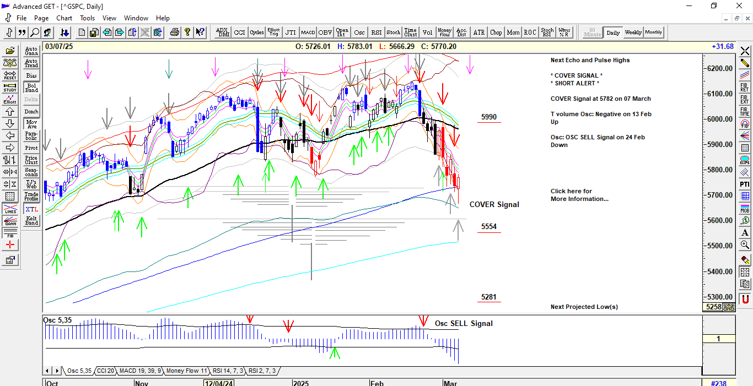
Task: Click the print icon in toolbar
Action: 175,32
